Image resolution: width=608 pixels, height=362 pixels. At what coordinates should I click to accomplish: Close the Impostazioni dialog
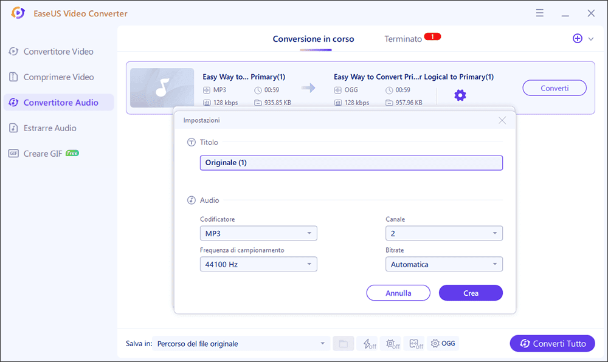[502, 120]
